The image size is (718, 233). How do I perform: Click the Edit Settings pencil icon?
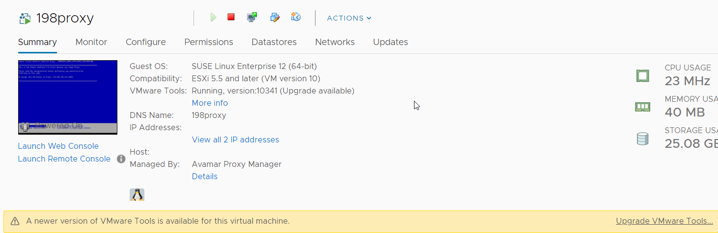tap(275, 18)
